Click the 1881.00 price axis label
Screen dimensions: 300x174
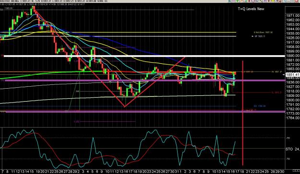pos(293,60)
